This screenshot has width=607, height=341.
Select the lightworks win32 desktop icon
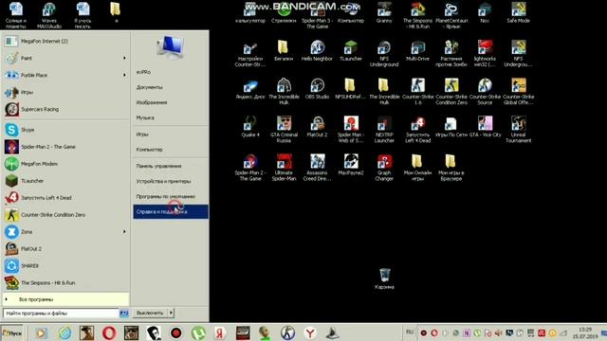coord(485,53)
